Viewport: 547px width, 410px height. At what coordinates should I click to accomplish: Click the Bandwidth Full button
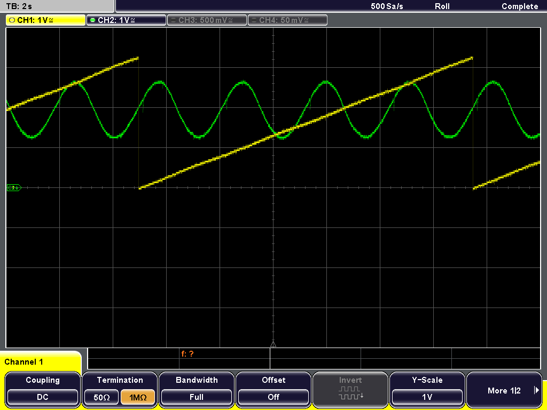[x=196, y=397]
